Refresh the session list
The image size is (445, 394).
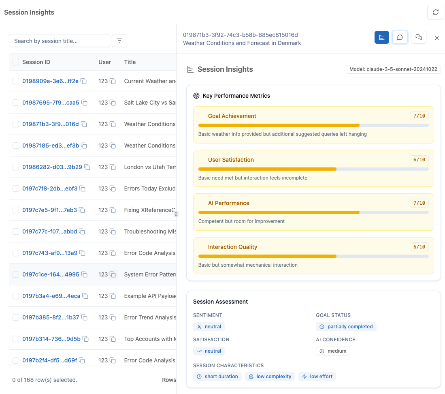435,12
